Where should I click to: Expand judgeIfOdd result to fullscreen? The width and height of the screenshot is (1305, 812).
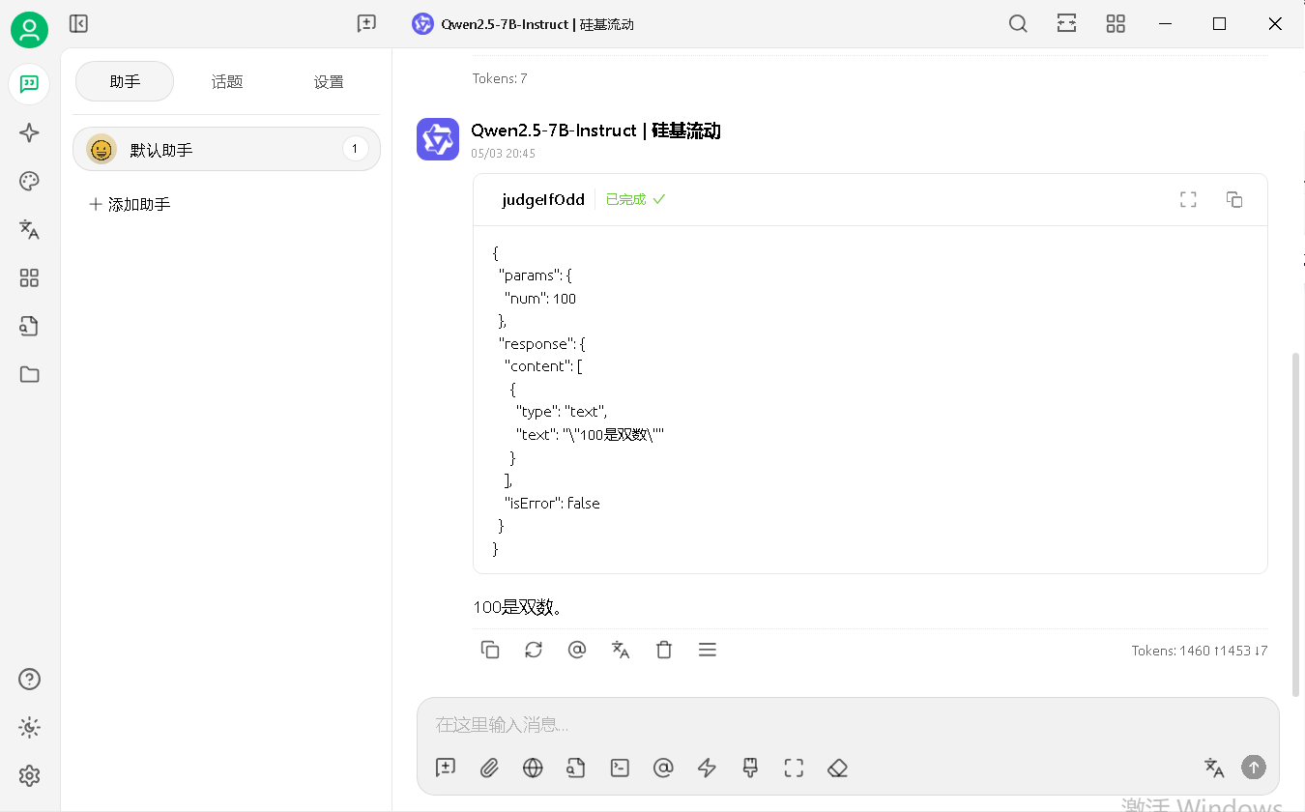(1189, 200)
